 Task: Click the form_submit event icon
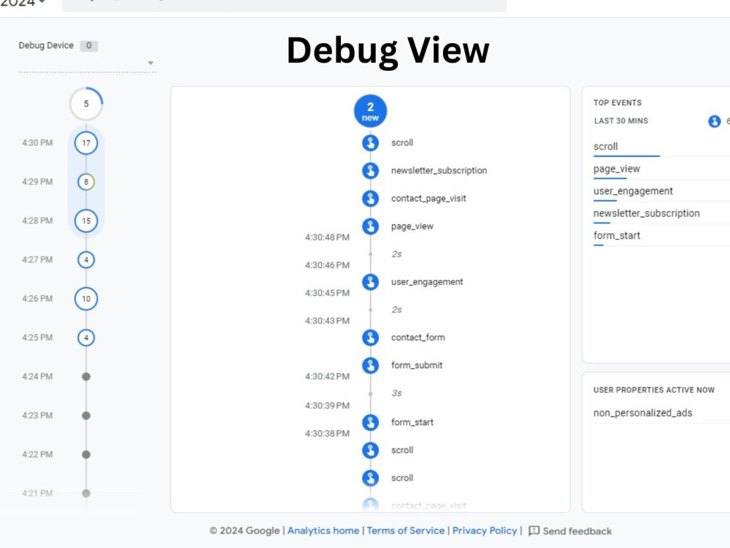371,365
